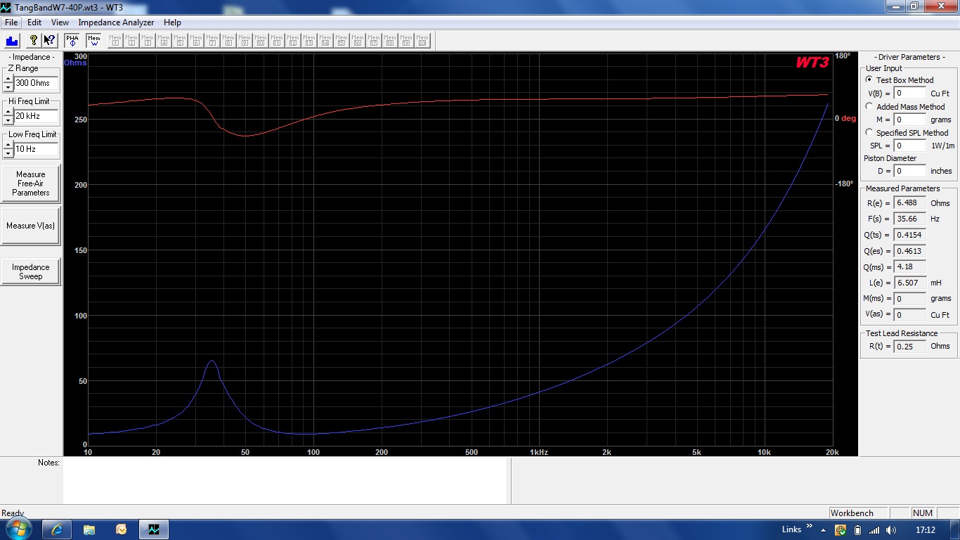960x540 pixels.
Task: Click the Hi Freq Limit 20 kHz field
Action: pos(37,116)
